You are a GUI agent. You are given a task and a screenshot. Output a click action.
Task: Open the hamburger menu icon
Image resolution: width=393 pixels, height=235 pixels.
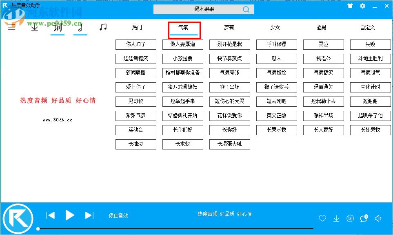pos(11,27)
